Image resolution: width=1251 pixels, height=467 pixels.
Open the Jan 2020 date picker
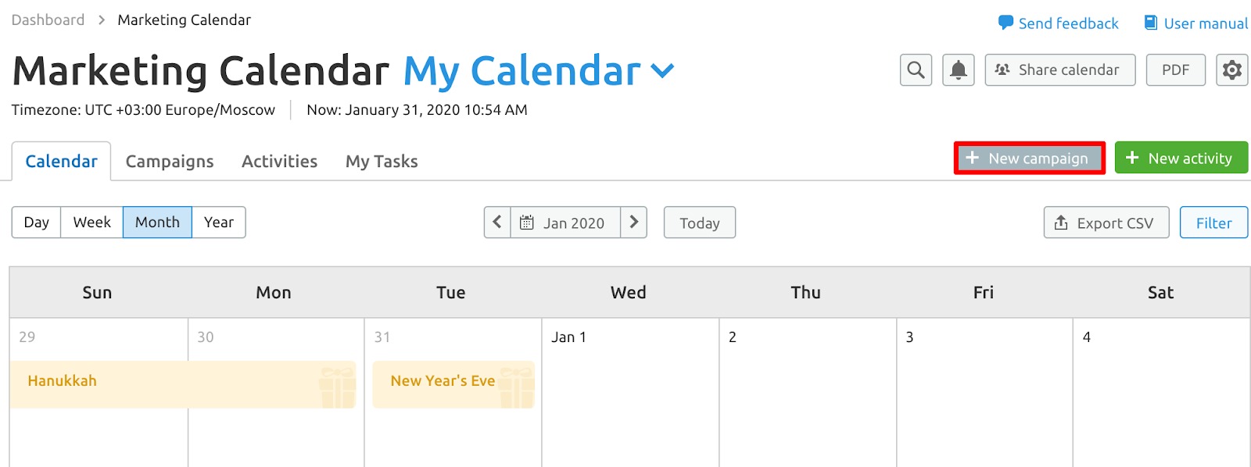tap(565, 223)
